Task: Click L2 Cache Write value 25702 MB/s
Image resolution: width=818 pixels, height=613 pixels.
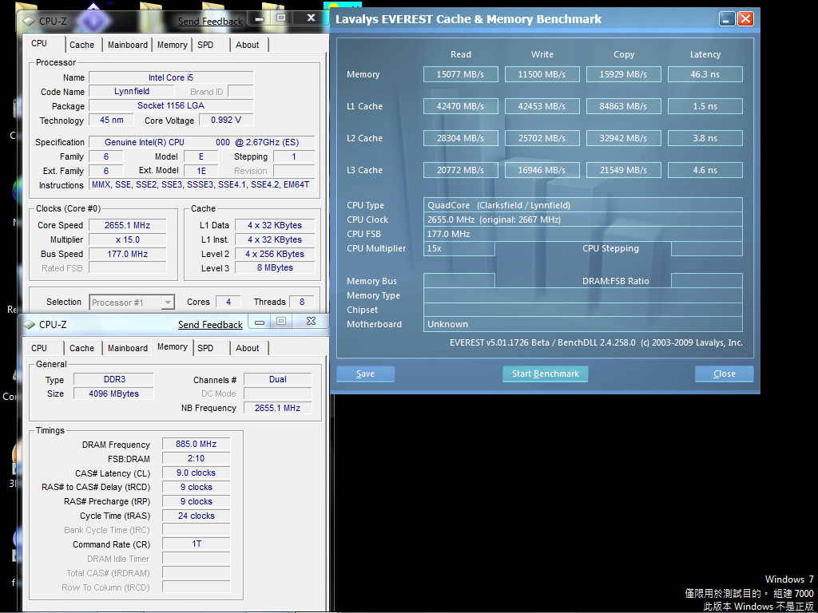Action: [542, 138]
